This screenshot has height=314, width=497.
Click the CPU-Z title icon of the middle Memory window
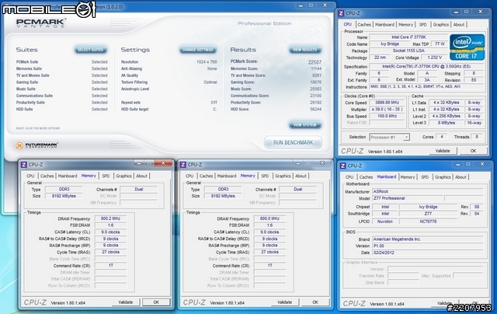click(x=183, y=165)
